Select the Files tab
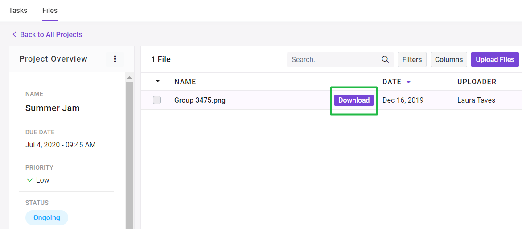The height and width of the screenshot is (229, 522). pyautogui.click(x=50, y=10)
